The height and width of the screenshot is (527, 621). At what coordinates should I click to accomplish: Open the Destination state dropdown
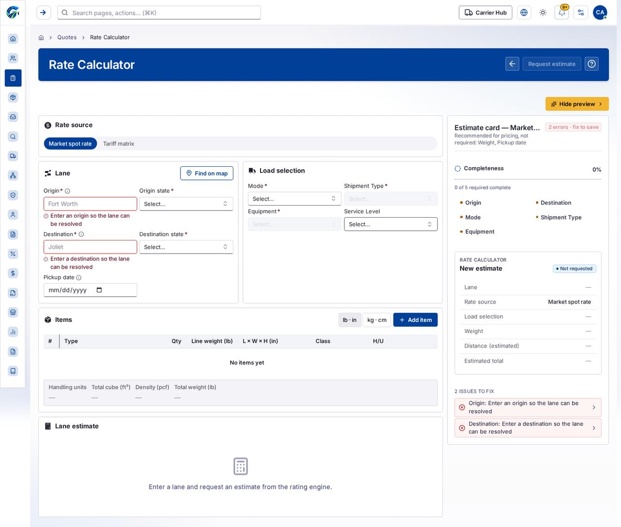[x=186, y=247]
